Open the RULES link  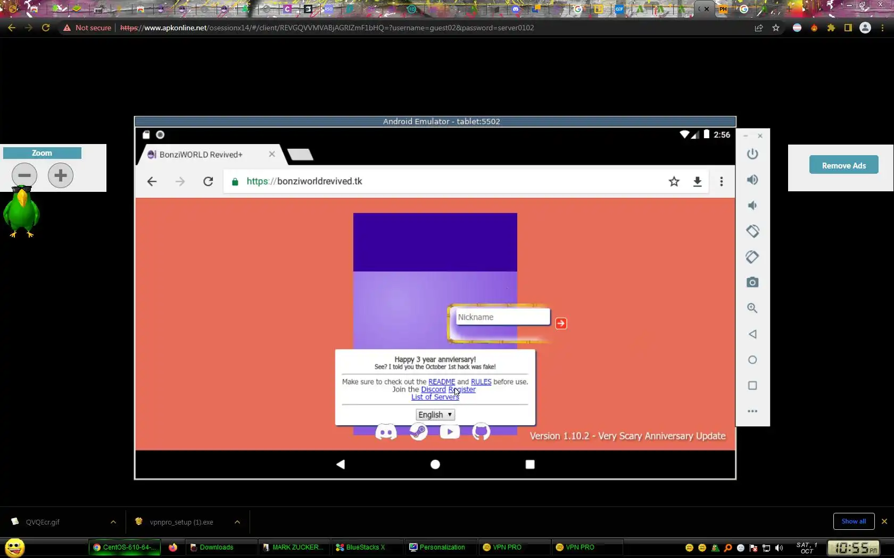click(481, 382)
